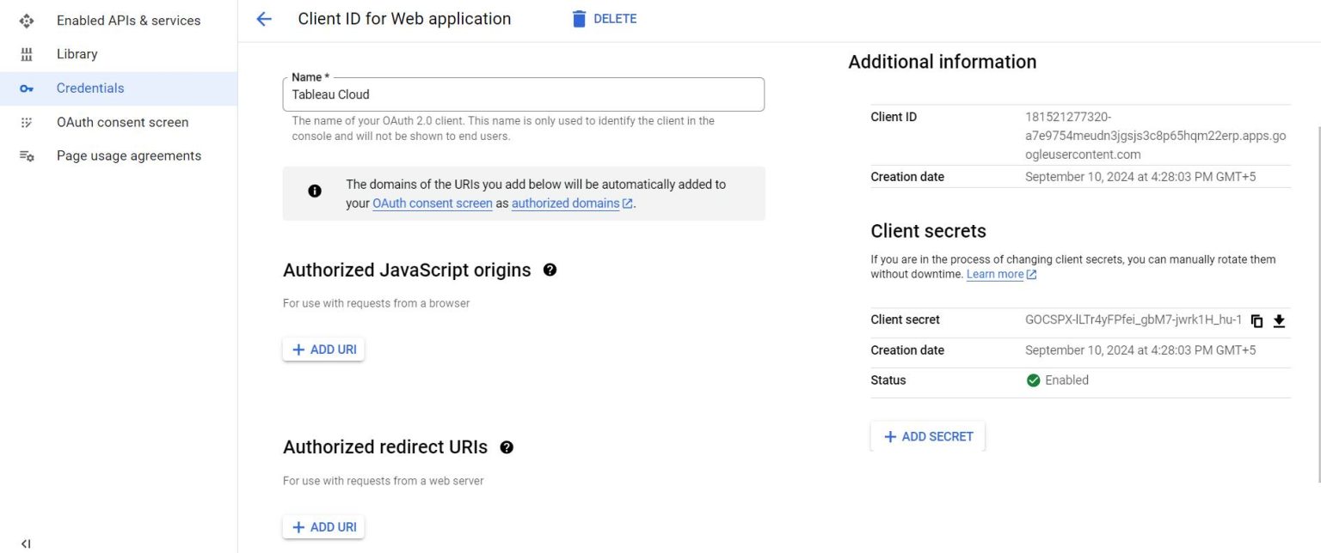The image size is (1321, 553).
Task: Click the info icon in the domains notice
Action: click(314, 191)
